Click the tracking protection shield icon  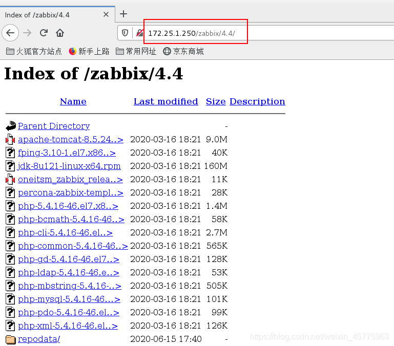tap(125, 33)
